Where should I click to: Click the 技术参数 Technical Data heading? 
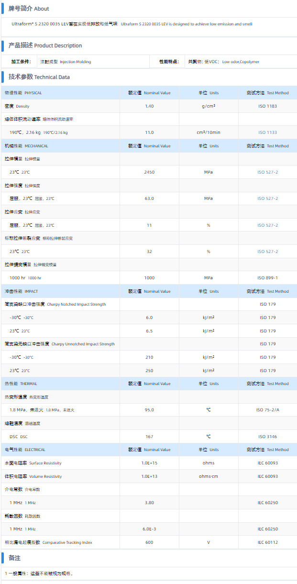pos(39,77)
